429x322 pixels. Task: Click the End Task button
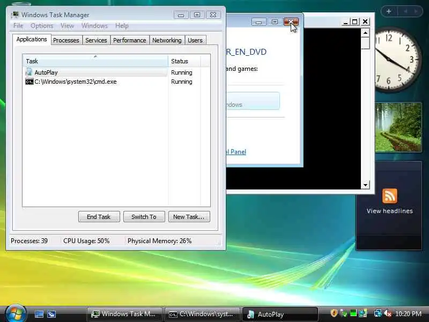click(99, 217)
